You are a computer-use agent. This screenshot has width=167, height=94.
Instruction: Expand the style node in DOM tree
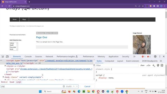5,66
